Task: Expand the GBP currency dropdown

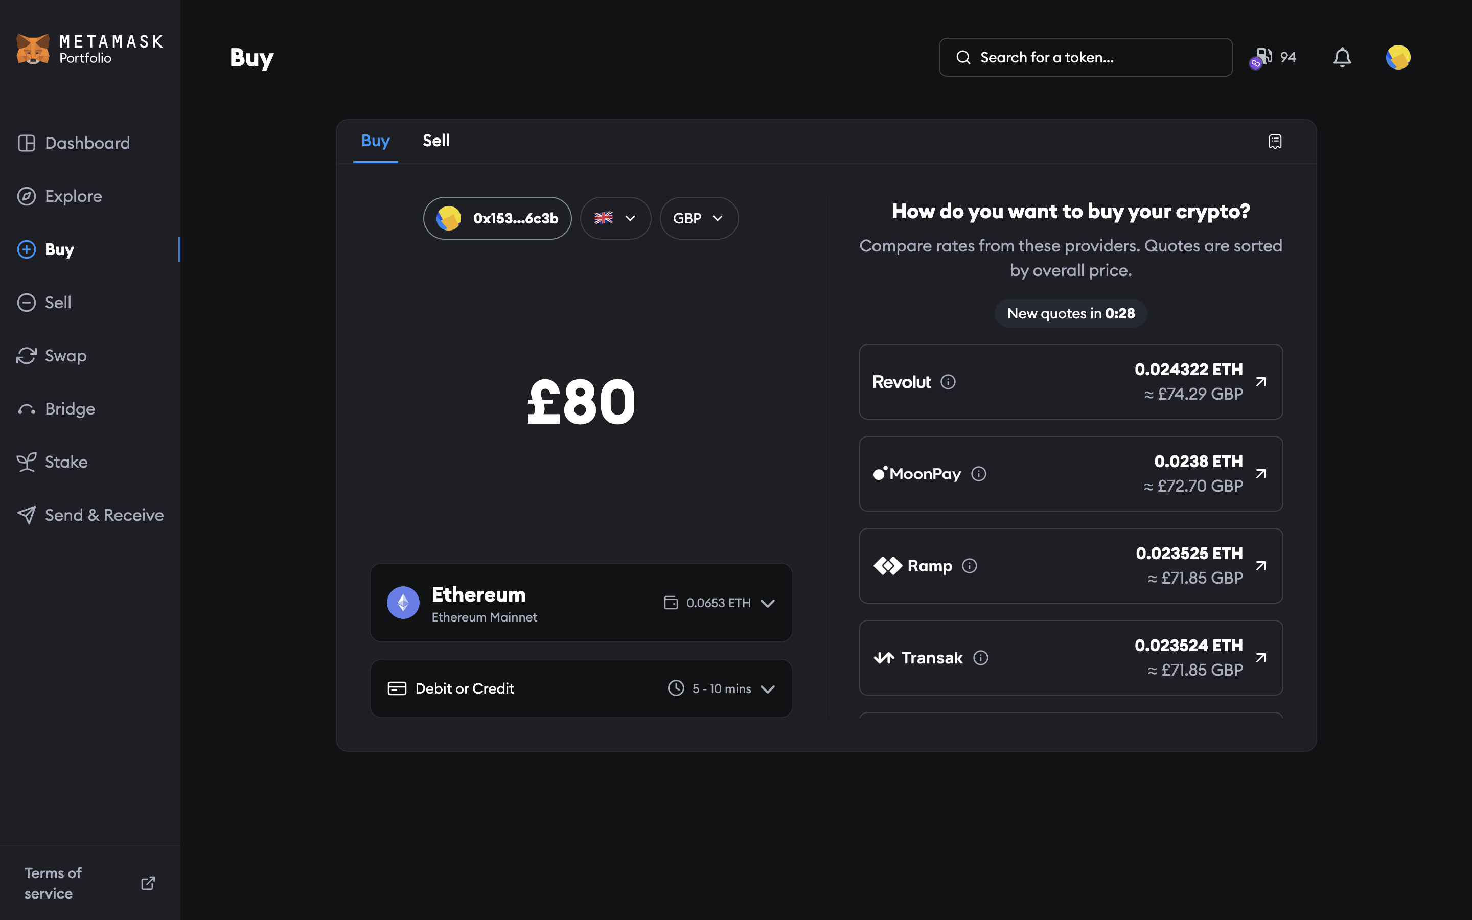Action: pyautogui.click(x=695, y=217)
